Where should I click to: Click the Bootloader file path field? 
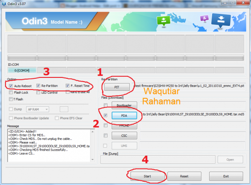click(x=193, y=105)
